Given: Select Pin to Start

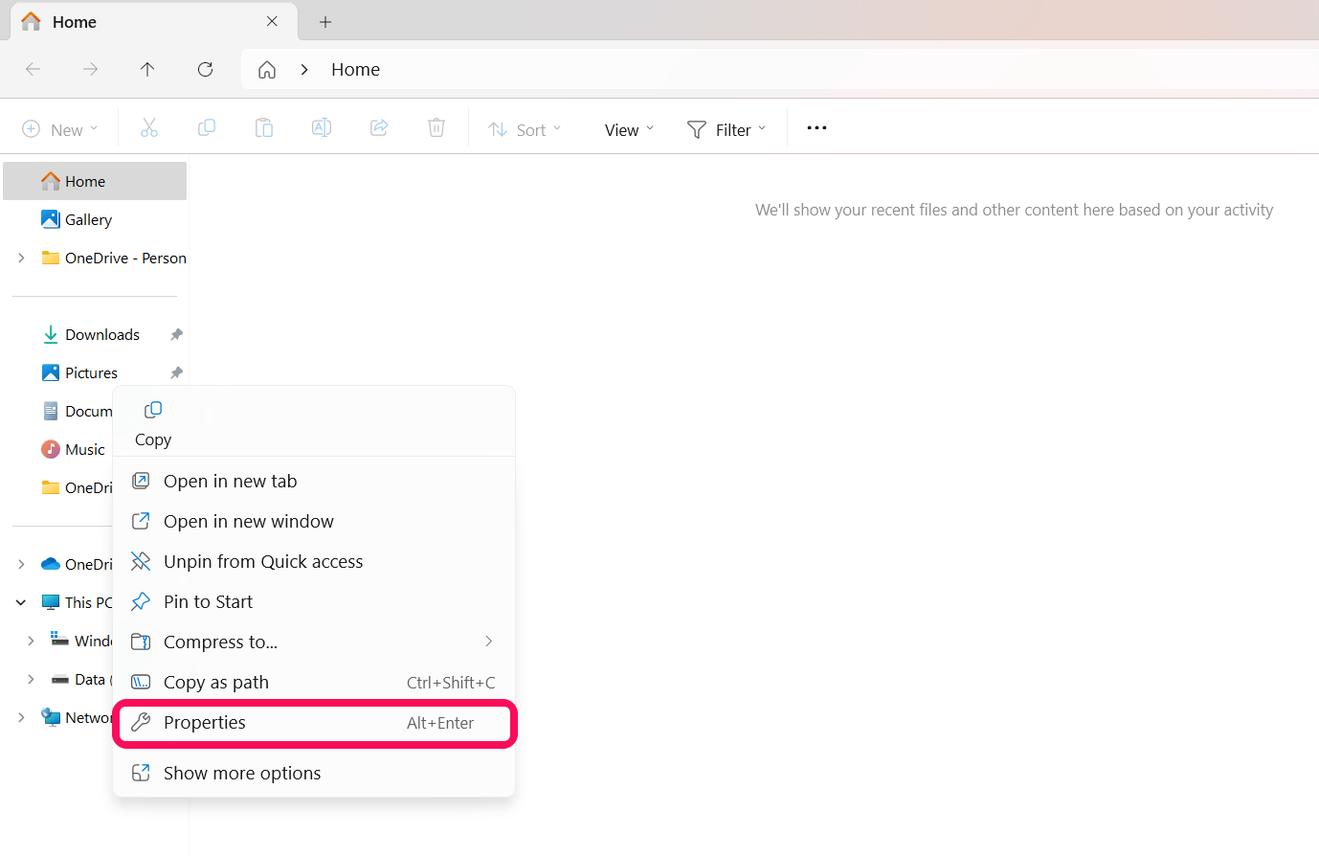Looking at the screenshot, I should click(x=314, y=601).
